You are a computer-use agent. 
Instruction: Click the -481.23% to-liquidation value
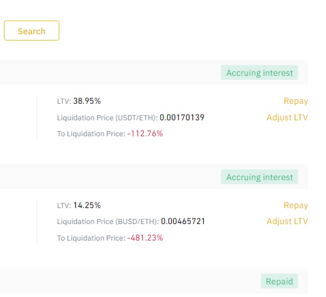[145, 238]
